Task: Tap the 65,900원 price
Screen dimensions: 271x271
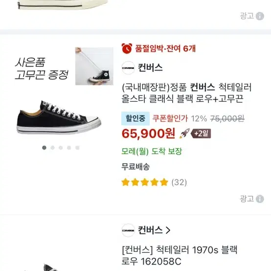Action: (x=148, y=134)
